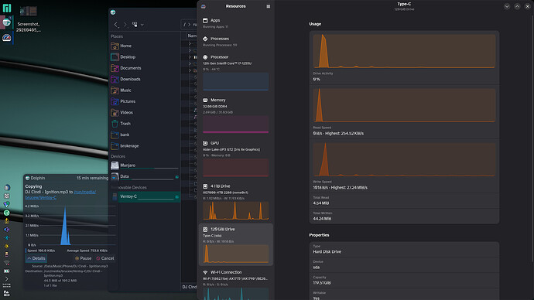Click the Wi-Fi system tray icon
The image size is (534, 300).
point(6,263)
